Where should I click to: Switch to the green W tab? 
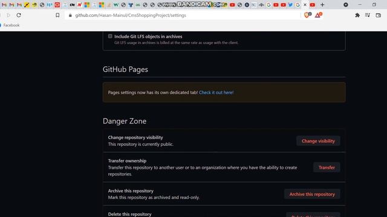click(115, 5)
